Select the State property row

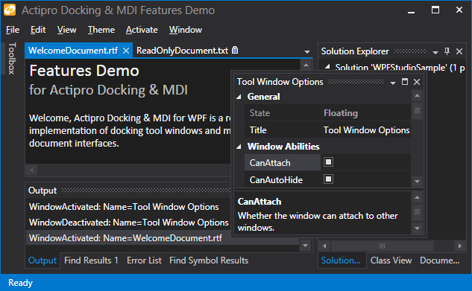pos(327,113)
